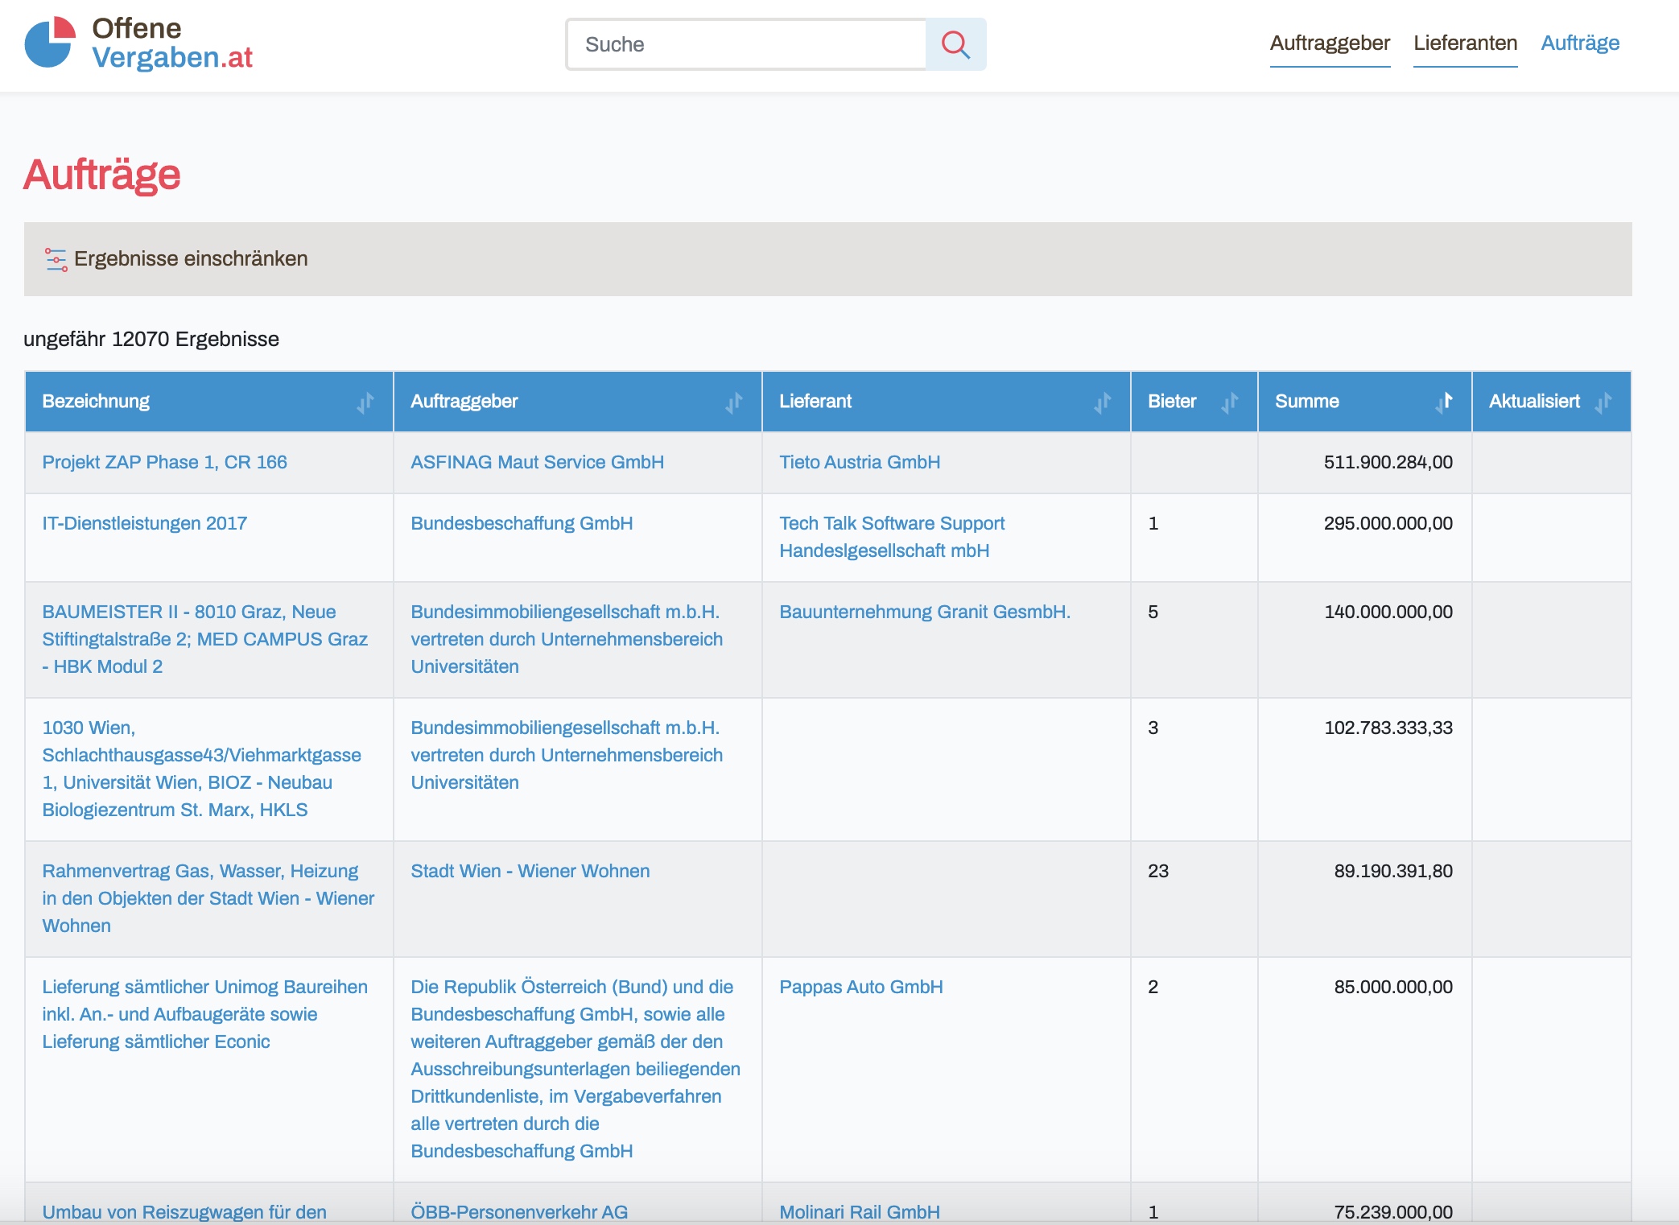Click the sum 85.000.000,00
This screenshot has height=1225, width=1679.
[x=1393, y=987]
